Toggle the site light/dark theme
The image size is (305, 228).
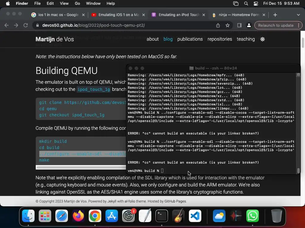(x=263, y=39)
